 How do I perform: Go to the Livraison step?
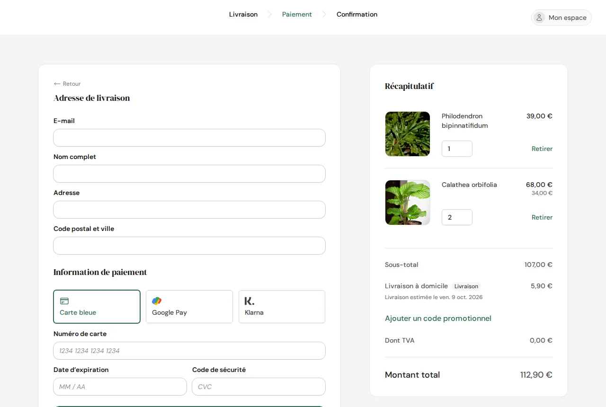243,15
